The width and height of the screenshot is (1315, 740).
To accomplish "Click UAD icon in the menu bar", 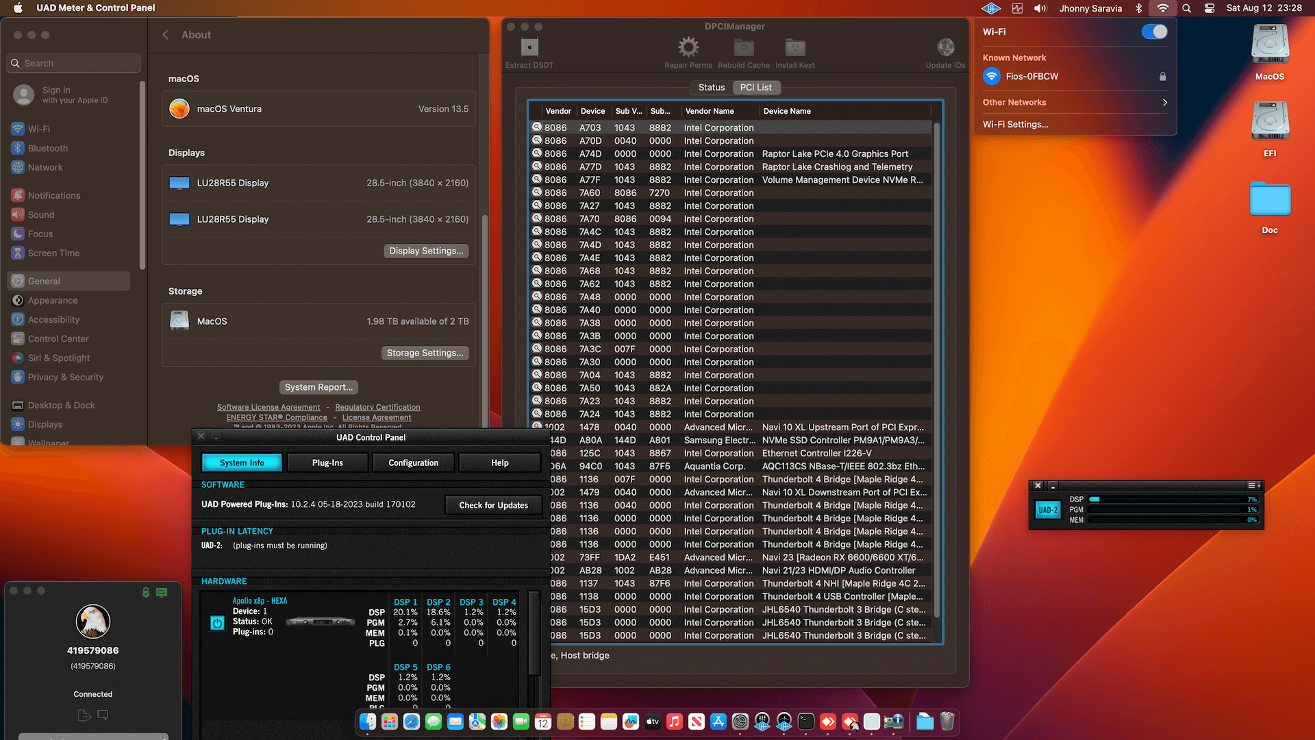I will point(991,8).
